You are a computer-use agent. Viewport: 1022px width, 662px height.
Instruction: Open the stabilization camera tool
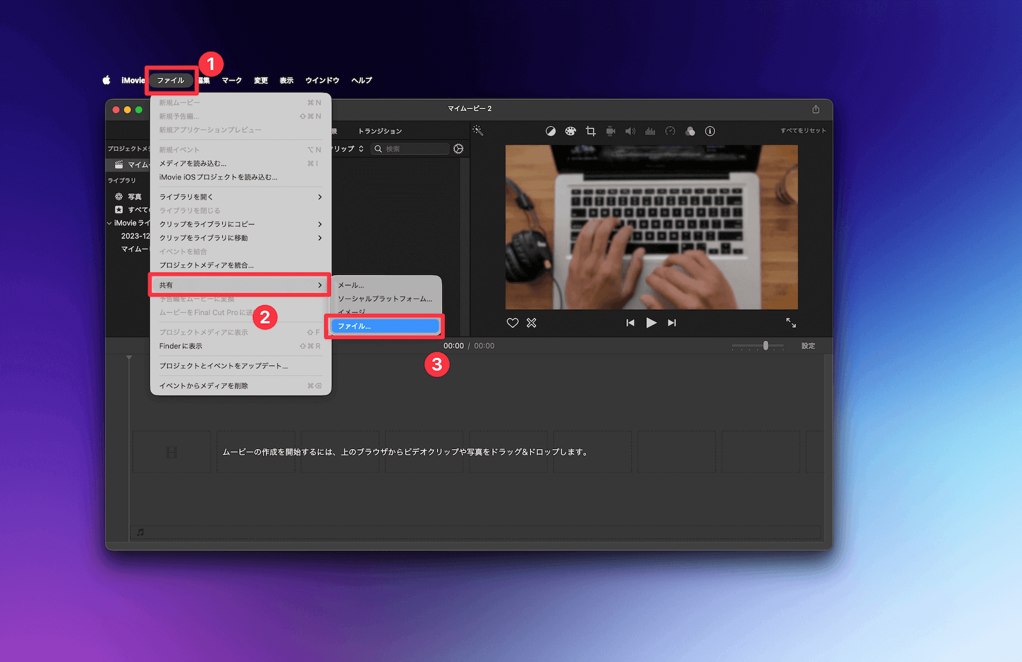[611, 131]
